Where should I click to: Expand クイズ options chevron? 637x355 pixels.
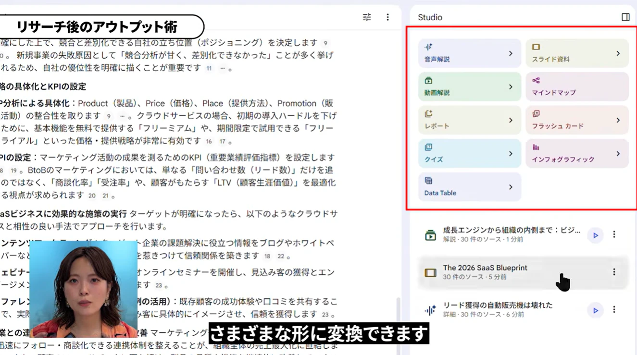(x=511, y=154)
